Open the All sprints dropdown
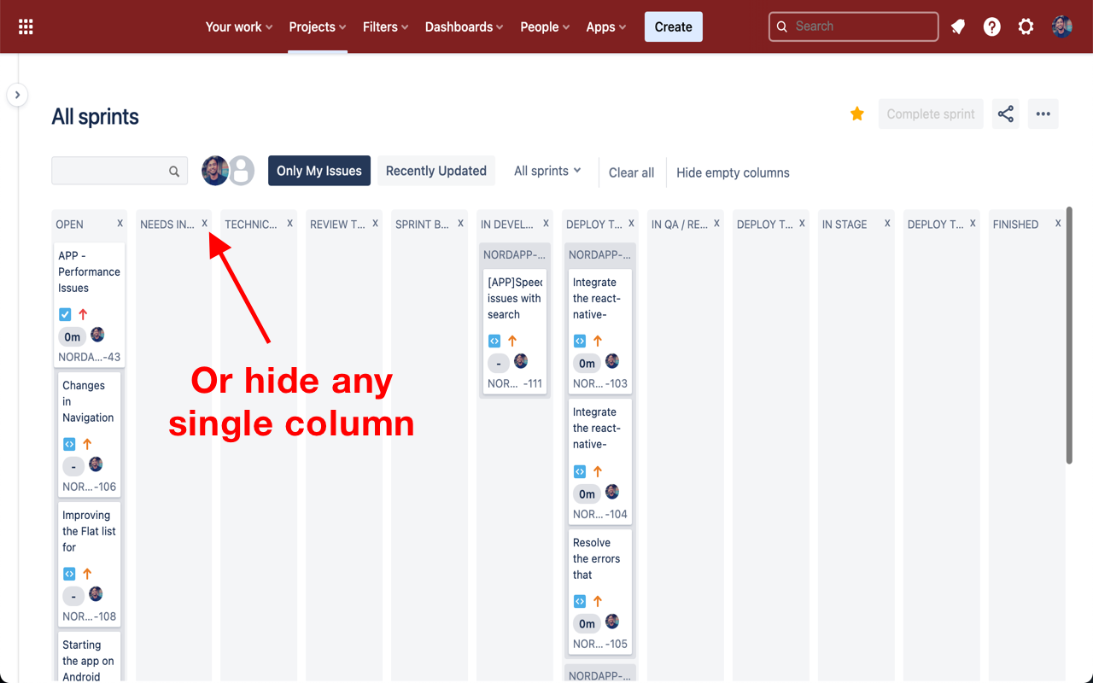1093x683 pixels. click(546, 171)
